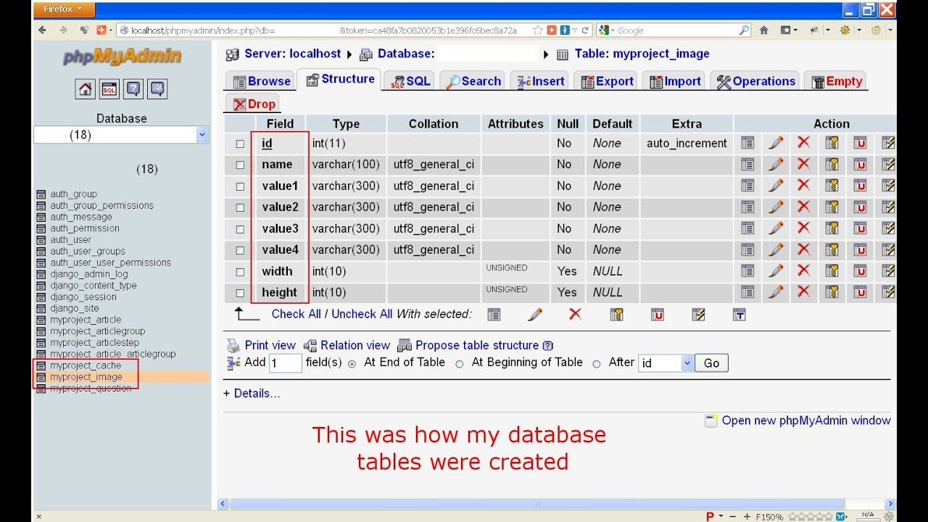
Task: Tick the checkbox for the value1 field
Action: click(x=240, y=186)
